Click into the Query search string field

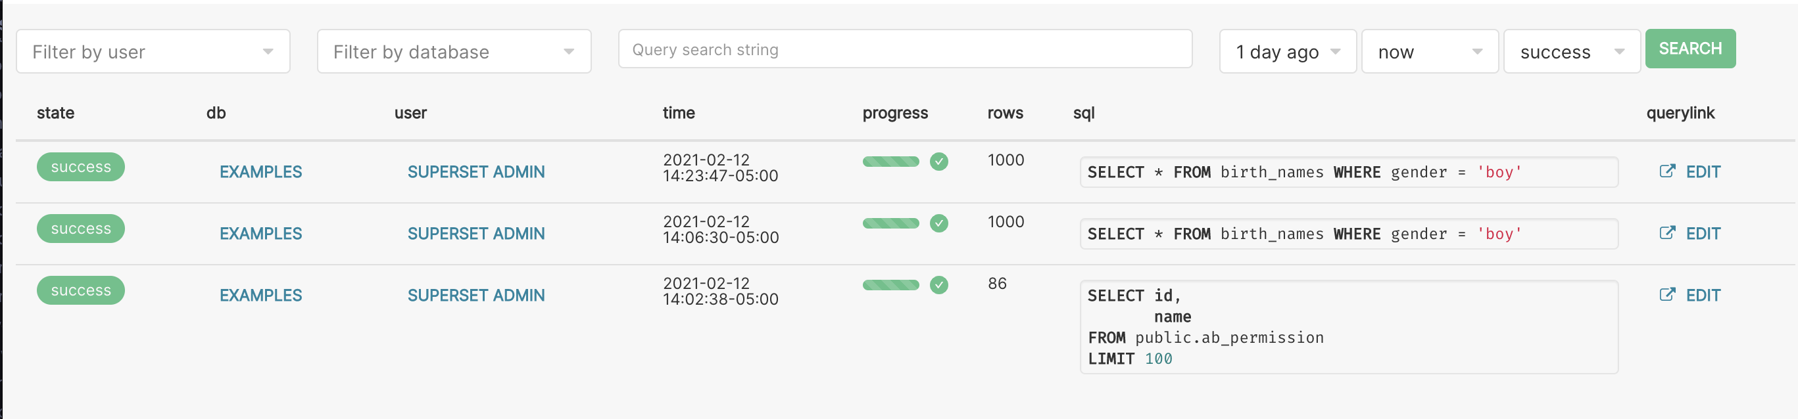904,49
